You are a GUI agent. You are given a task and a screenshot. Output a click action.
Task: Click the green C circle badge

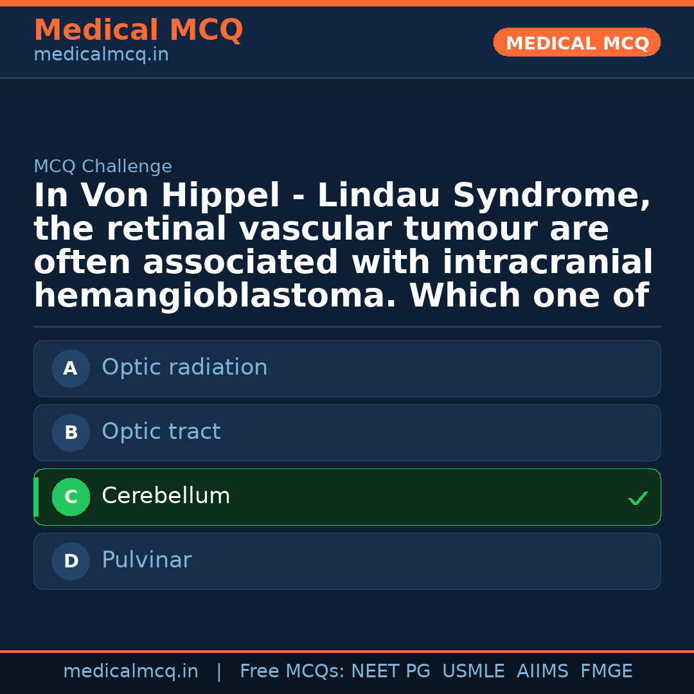click(x=71, y=497)
